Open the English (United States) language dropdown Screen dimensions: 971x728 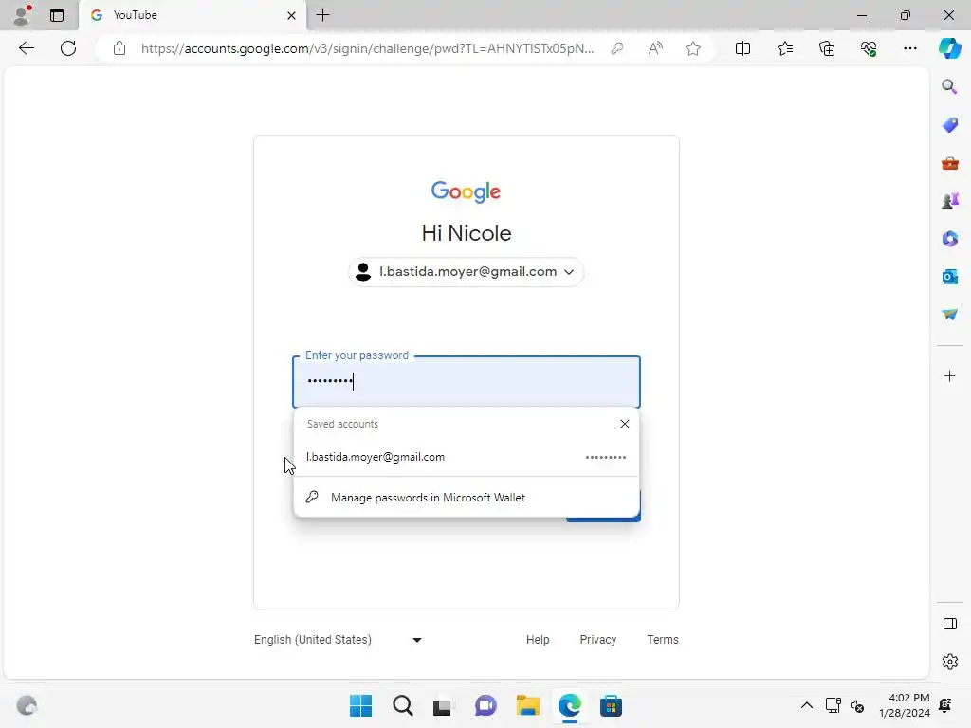tap(338, 640)
